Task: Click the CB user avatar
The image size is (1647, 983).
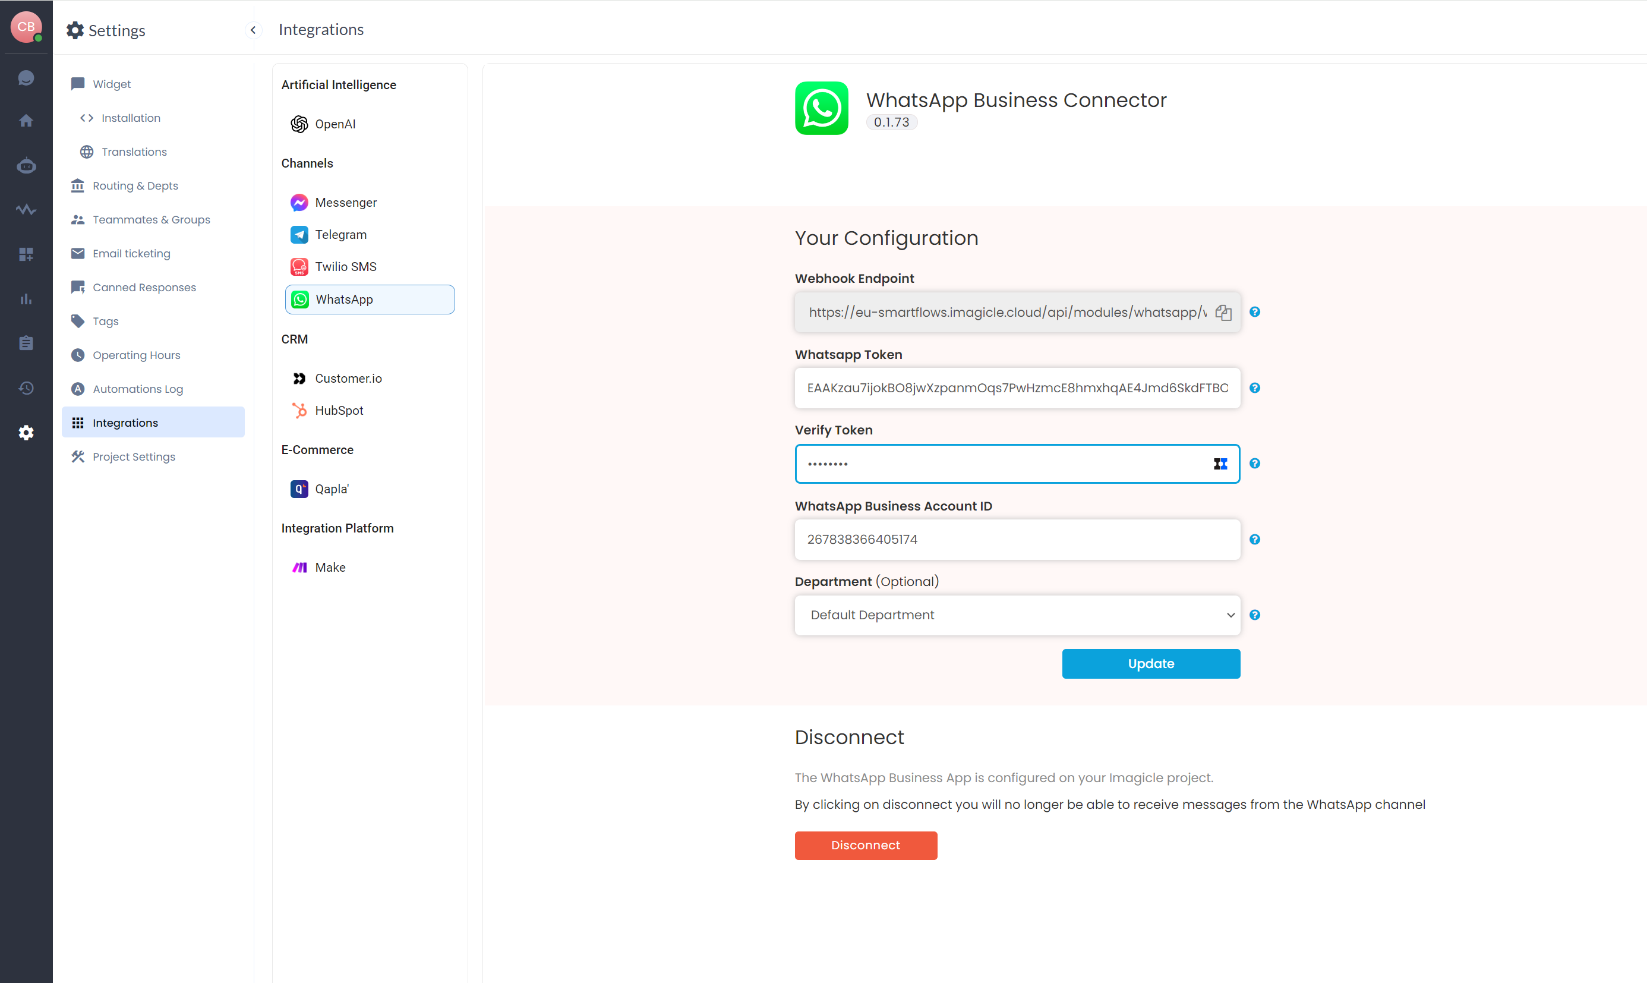Action: click(x=26, y=27)
